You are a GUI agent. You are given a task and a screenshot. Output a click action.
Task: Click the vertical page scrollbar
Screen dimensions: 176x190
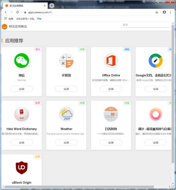(x=173, y=94)
